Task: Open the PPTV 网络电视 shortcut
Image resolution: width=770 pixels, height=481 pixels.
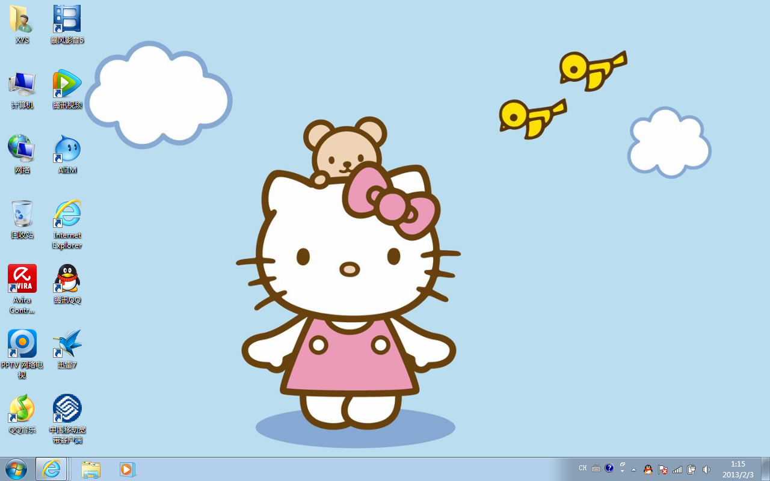Action: (x=22, y=354)
